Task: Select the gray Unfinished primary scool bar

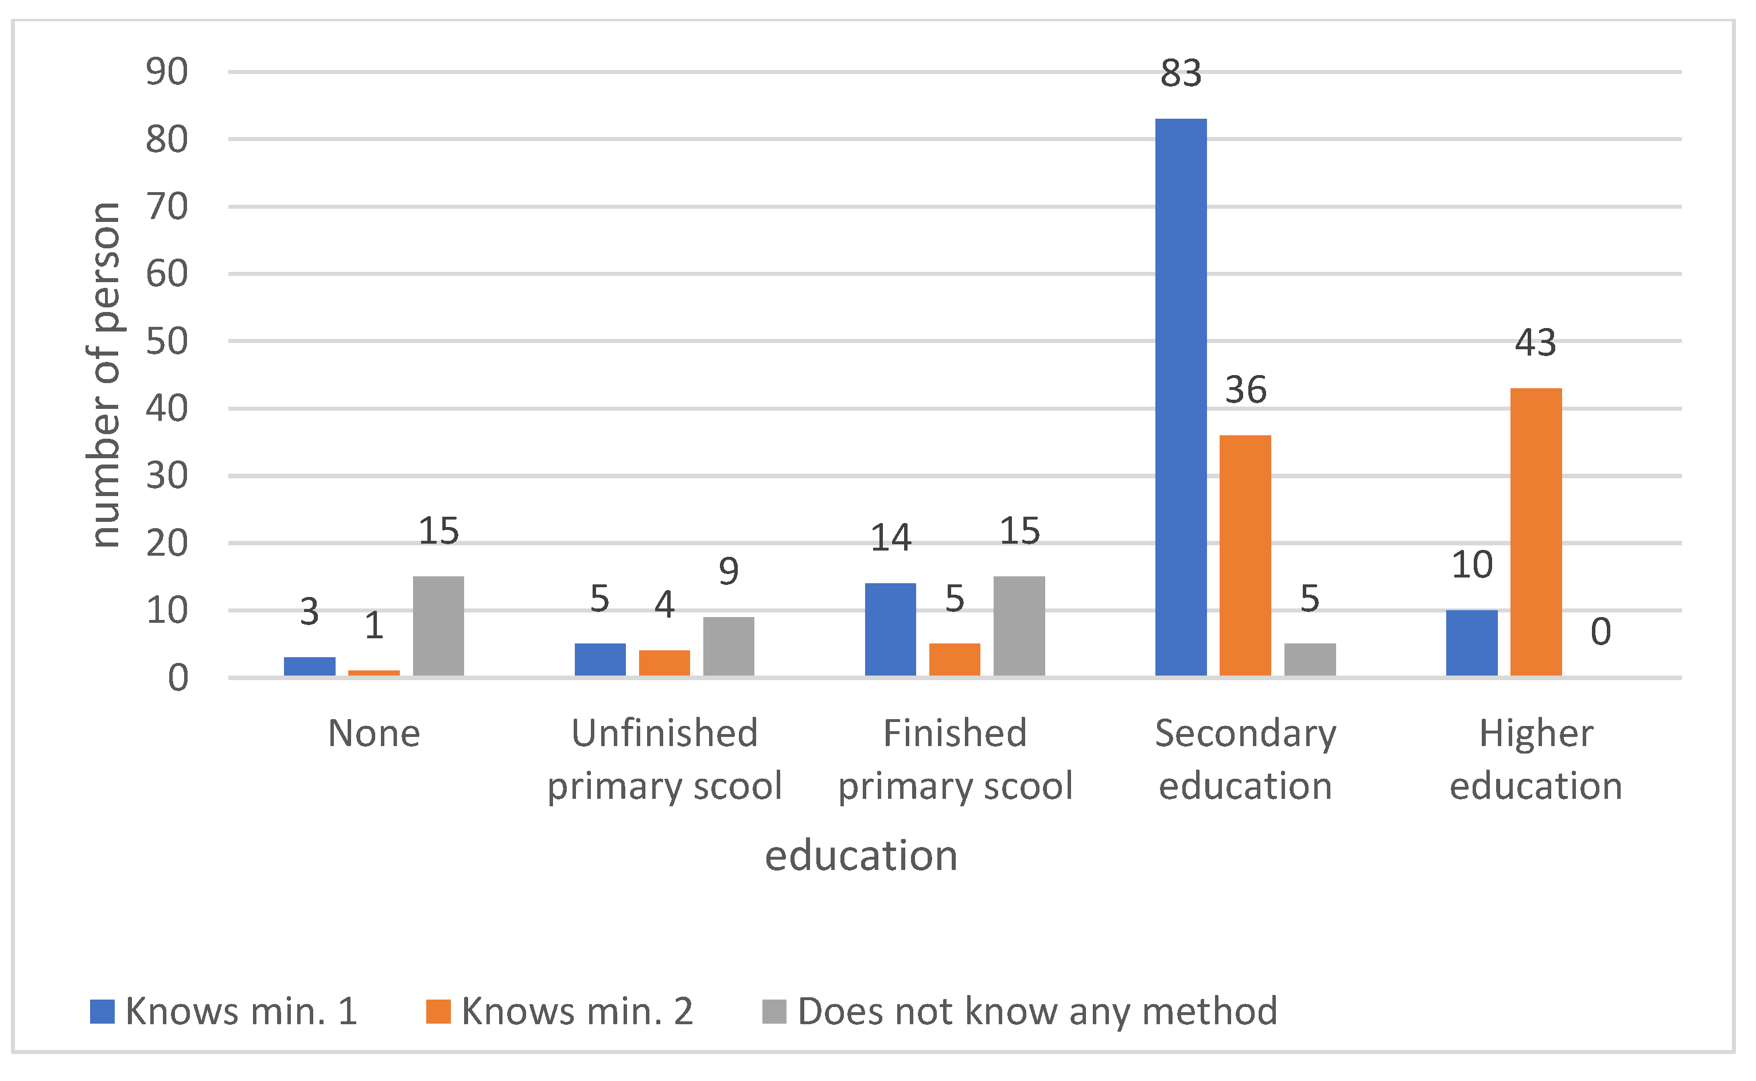Action: click(729, 646)
